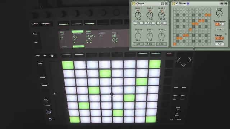Select the Shift 1 velocity field

pyautogui.click(x=138, y=23)
